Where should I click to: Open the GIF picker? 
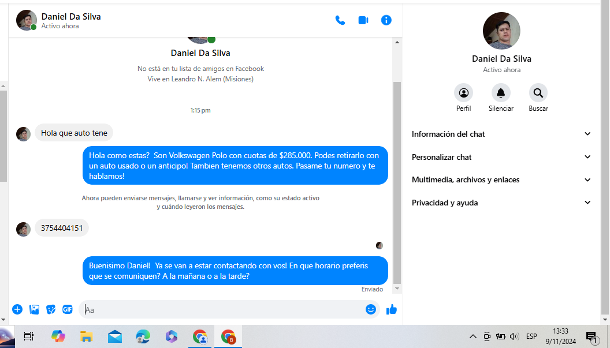click(x=68, y=309)
